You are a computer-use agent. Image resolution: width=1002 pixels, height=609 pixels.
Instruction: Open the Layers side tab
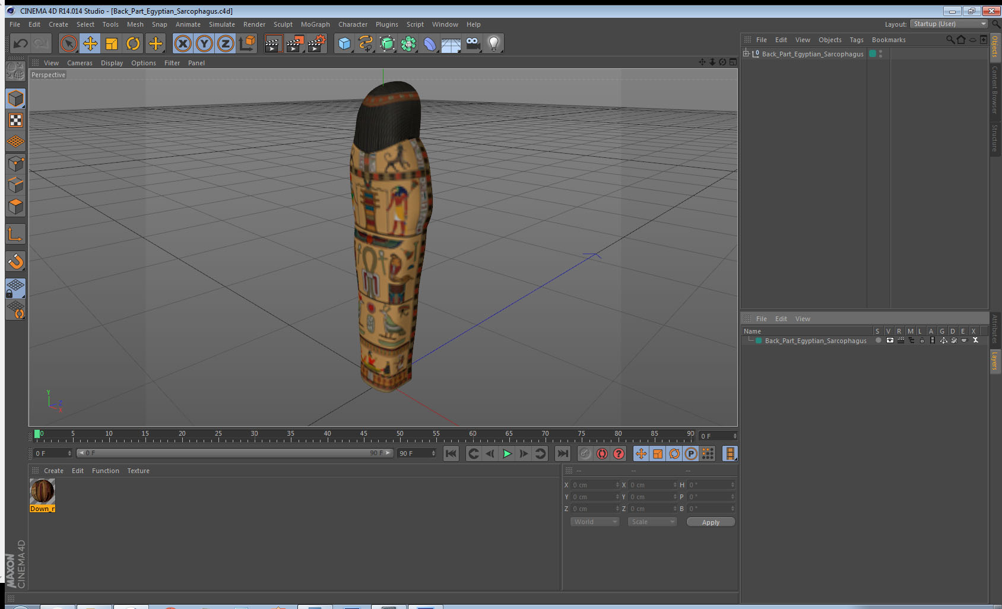click(x=995, y=360)
